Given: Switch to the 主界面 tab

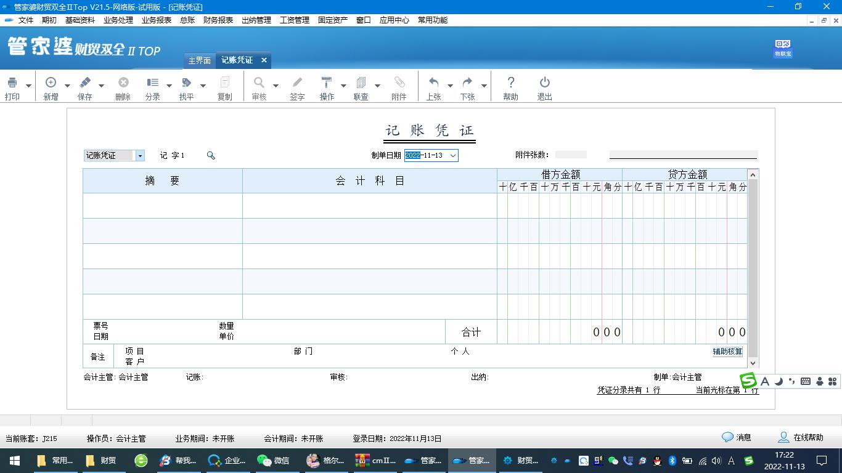Looking at the screenshot, I should tap(199, 60).
